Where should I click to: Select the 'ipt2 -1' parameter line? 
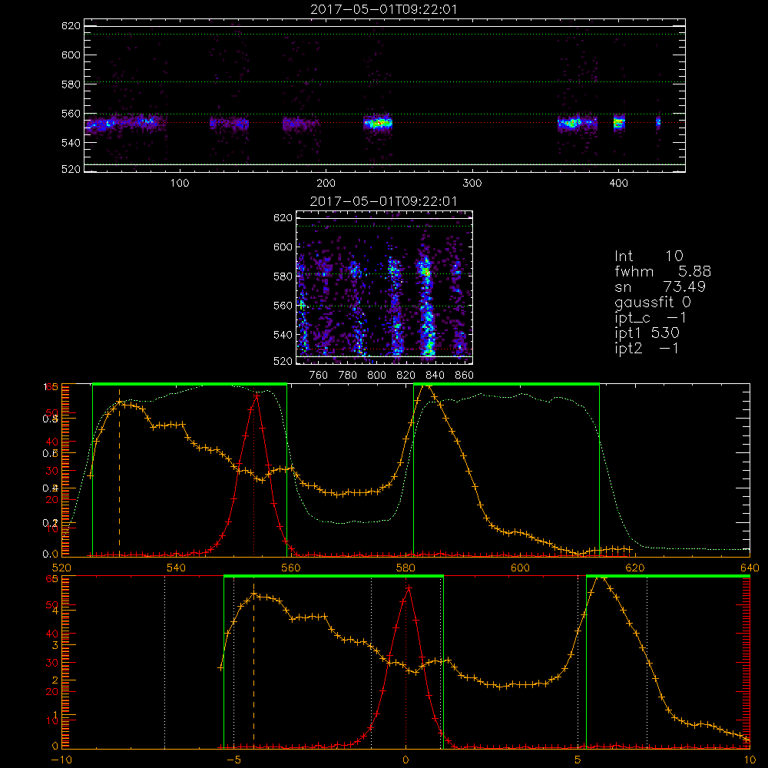point(647,348)
